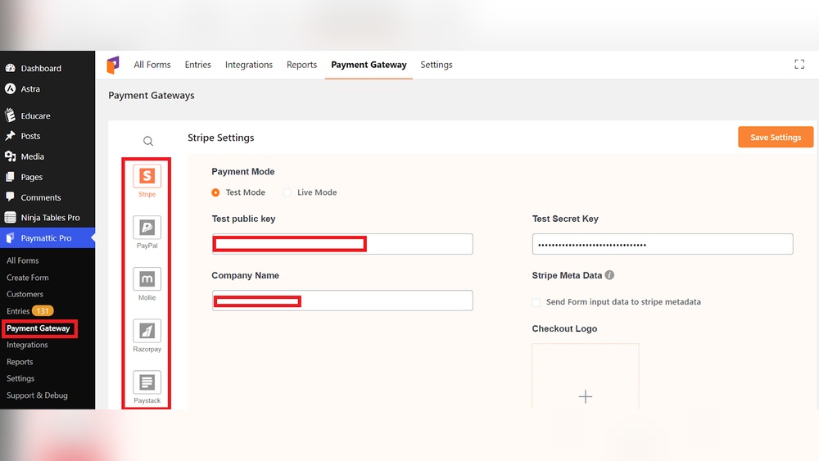Select the Paystack gateway icon
Screen dimensions: 819x461
click(147, 382)
